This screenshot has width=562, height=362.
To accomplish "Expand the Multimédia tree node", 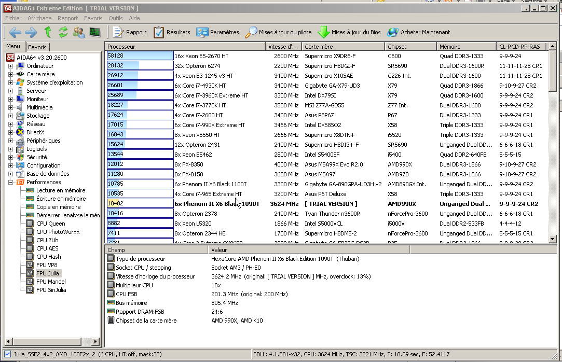I will tap(11, 107).
